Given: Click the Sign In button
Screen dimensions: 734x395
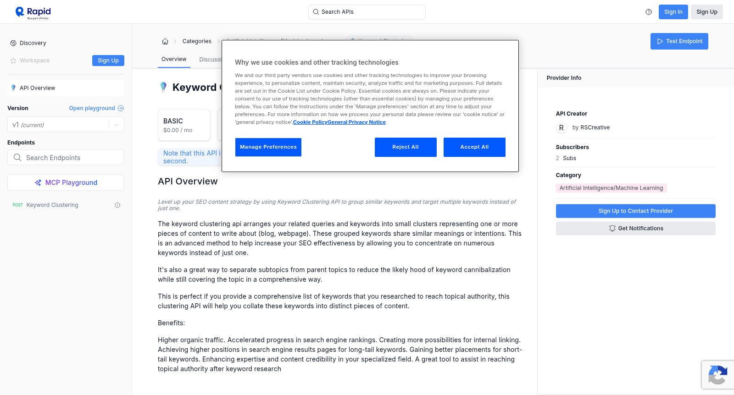Looking at the screenshot, I should click(x=673, y=12).
